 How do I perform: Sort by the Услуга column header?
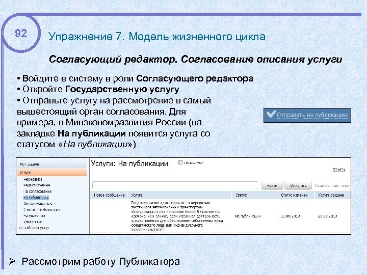click(180, 195)
